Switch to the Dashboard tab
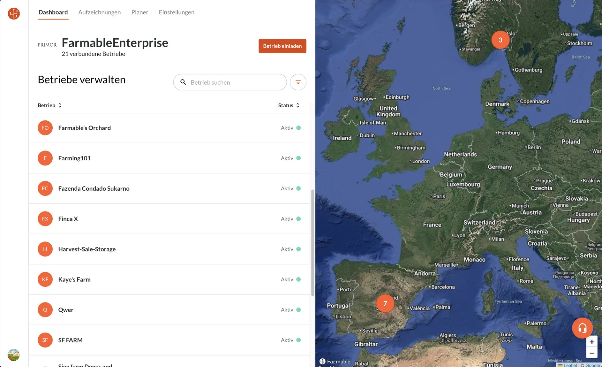 [x=53, y=12]
